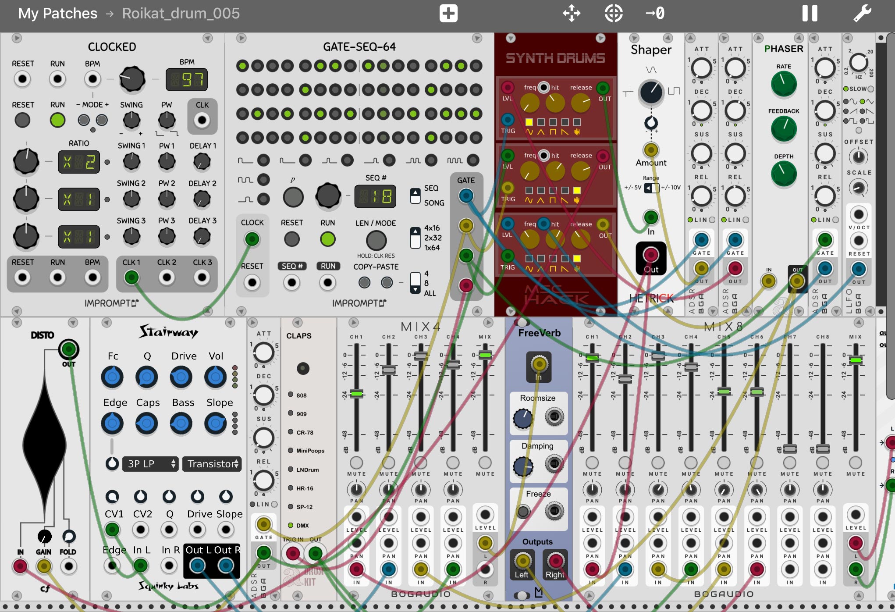This screenshot has height=612, width=895.
Task: Mute CH1 on the MIX4 mixer
Action: pyautogui.click(x=356, y=463)
